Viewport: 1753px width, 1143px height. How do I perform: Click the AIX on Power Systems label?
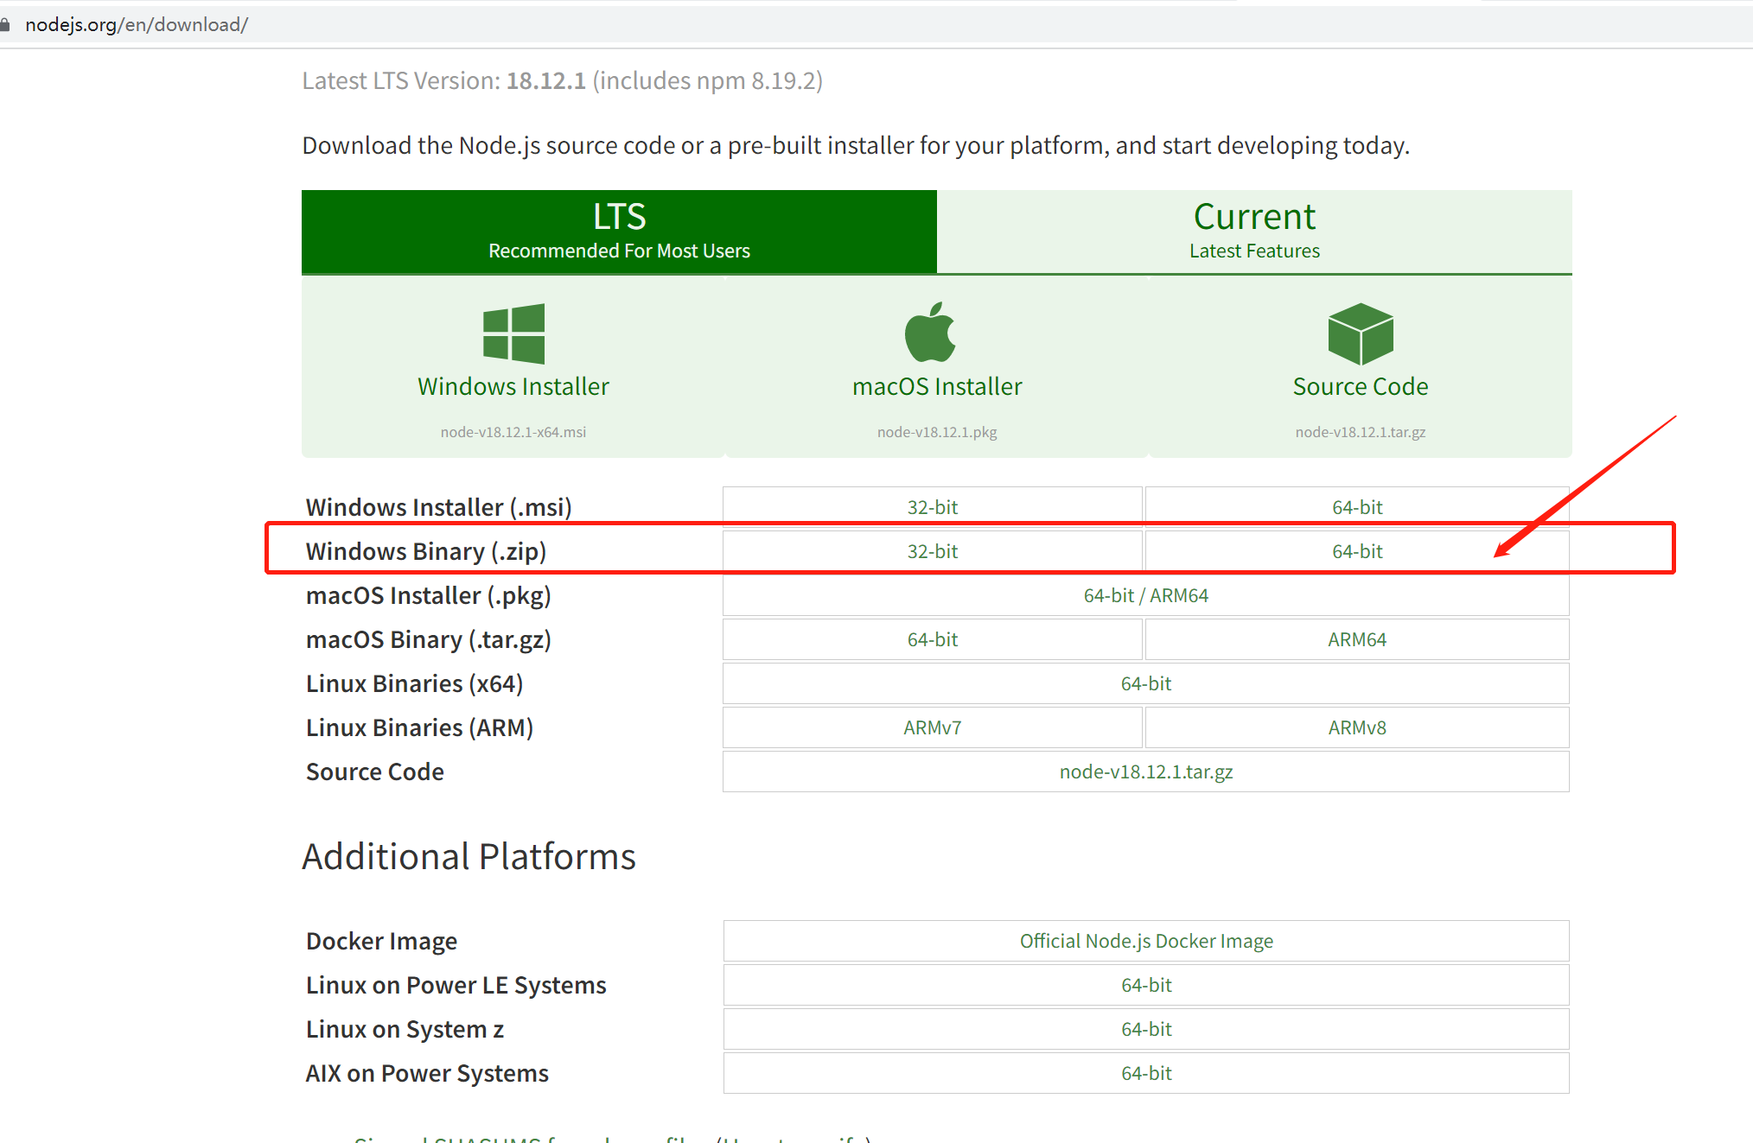[x=427, y=1073]
